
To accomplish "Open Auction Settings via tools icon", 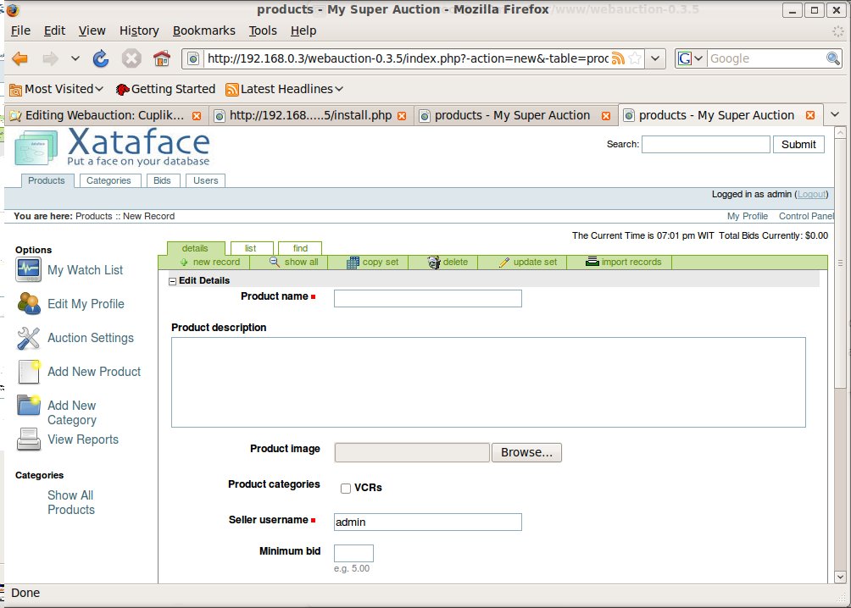I will (x=29, y=338).
